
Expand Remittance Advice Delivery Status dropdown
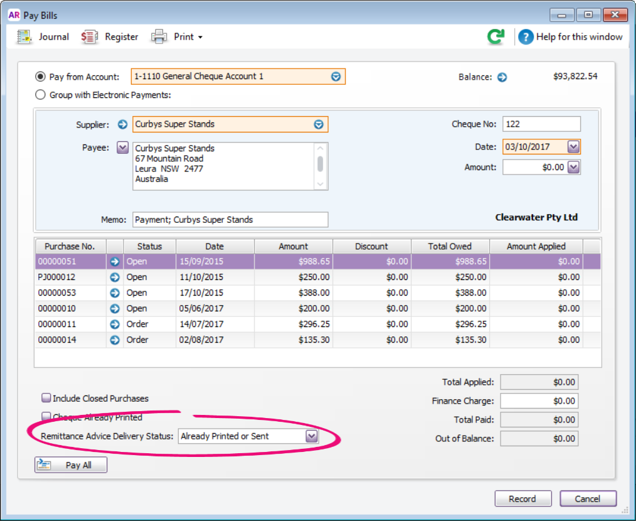[x=312, y=436]
